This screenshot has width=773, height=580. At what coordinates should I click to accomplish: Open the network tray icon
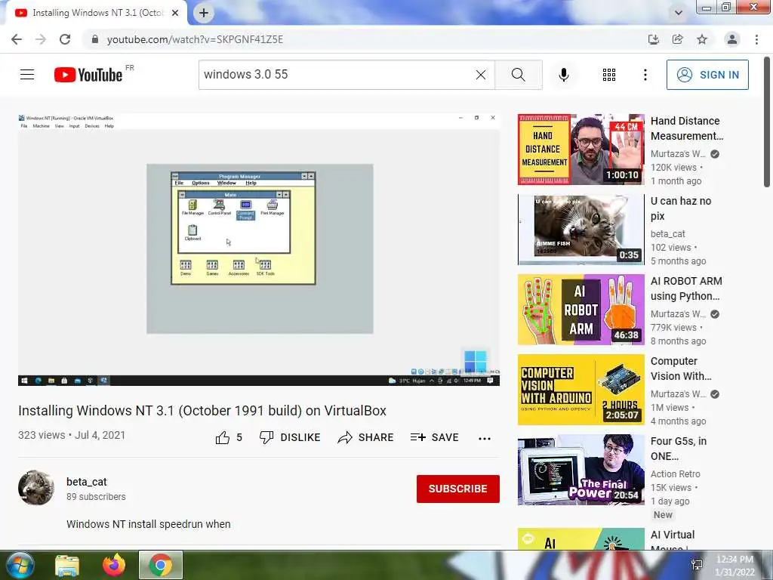697,565
